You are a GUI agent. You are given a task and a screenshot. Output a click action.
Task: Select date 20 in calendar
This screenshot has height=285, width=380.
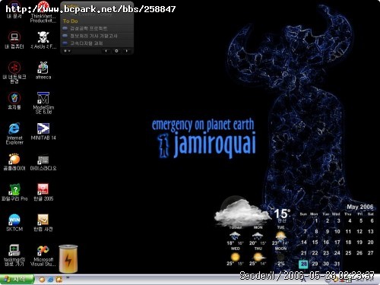[x=370, y=242]
